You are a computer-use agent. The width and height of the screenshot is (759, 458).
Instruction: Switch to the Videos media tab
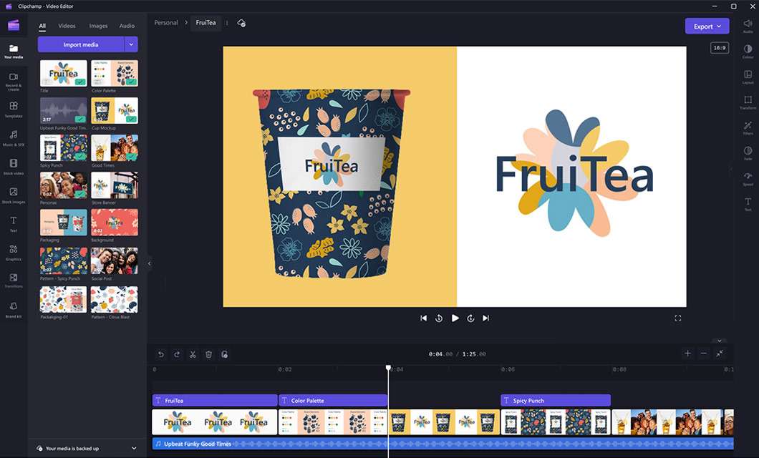[x=67, y=26]
